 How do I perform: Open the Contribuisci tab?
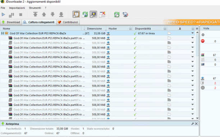coord(68,22)
